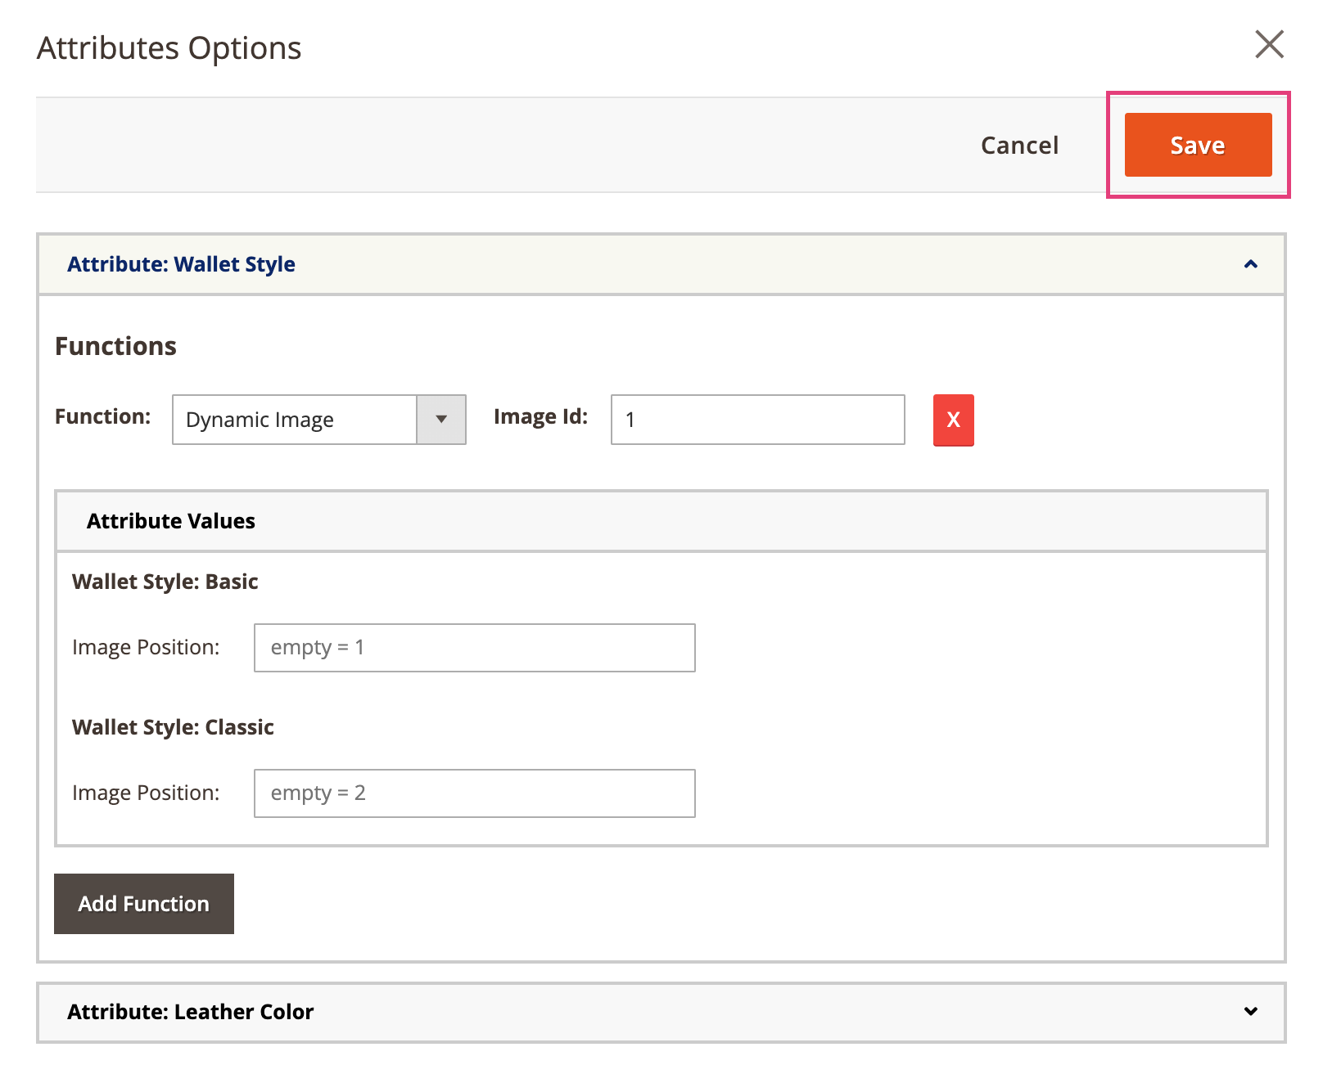Open the Dynamic Image function selector

295,420
